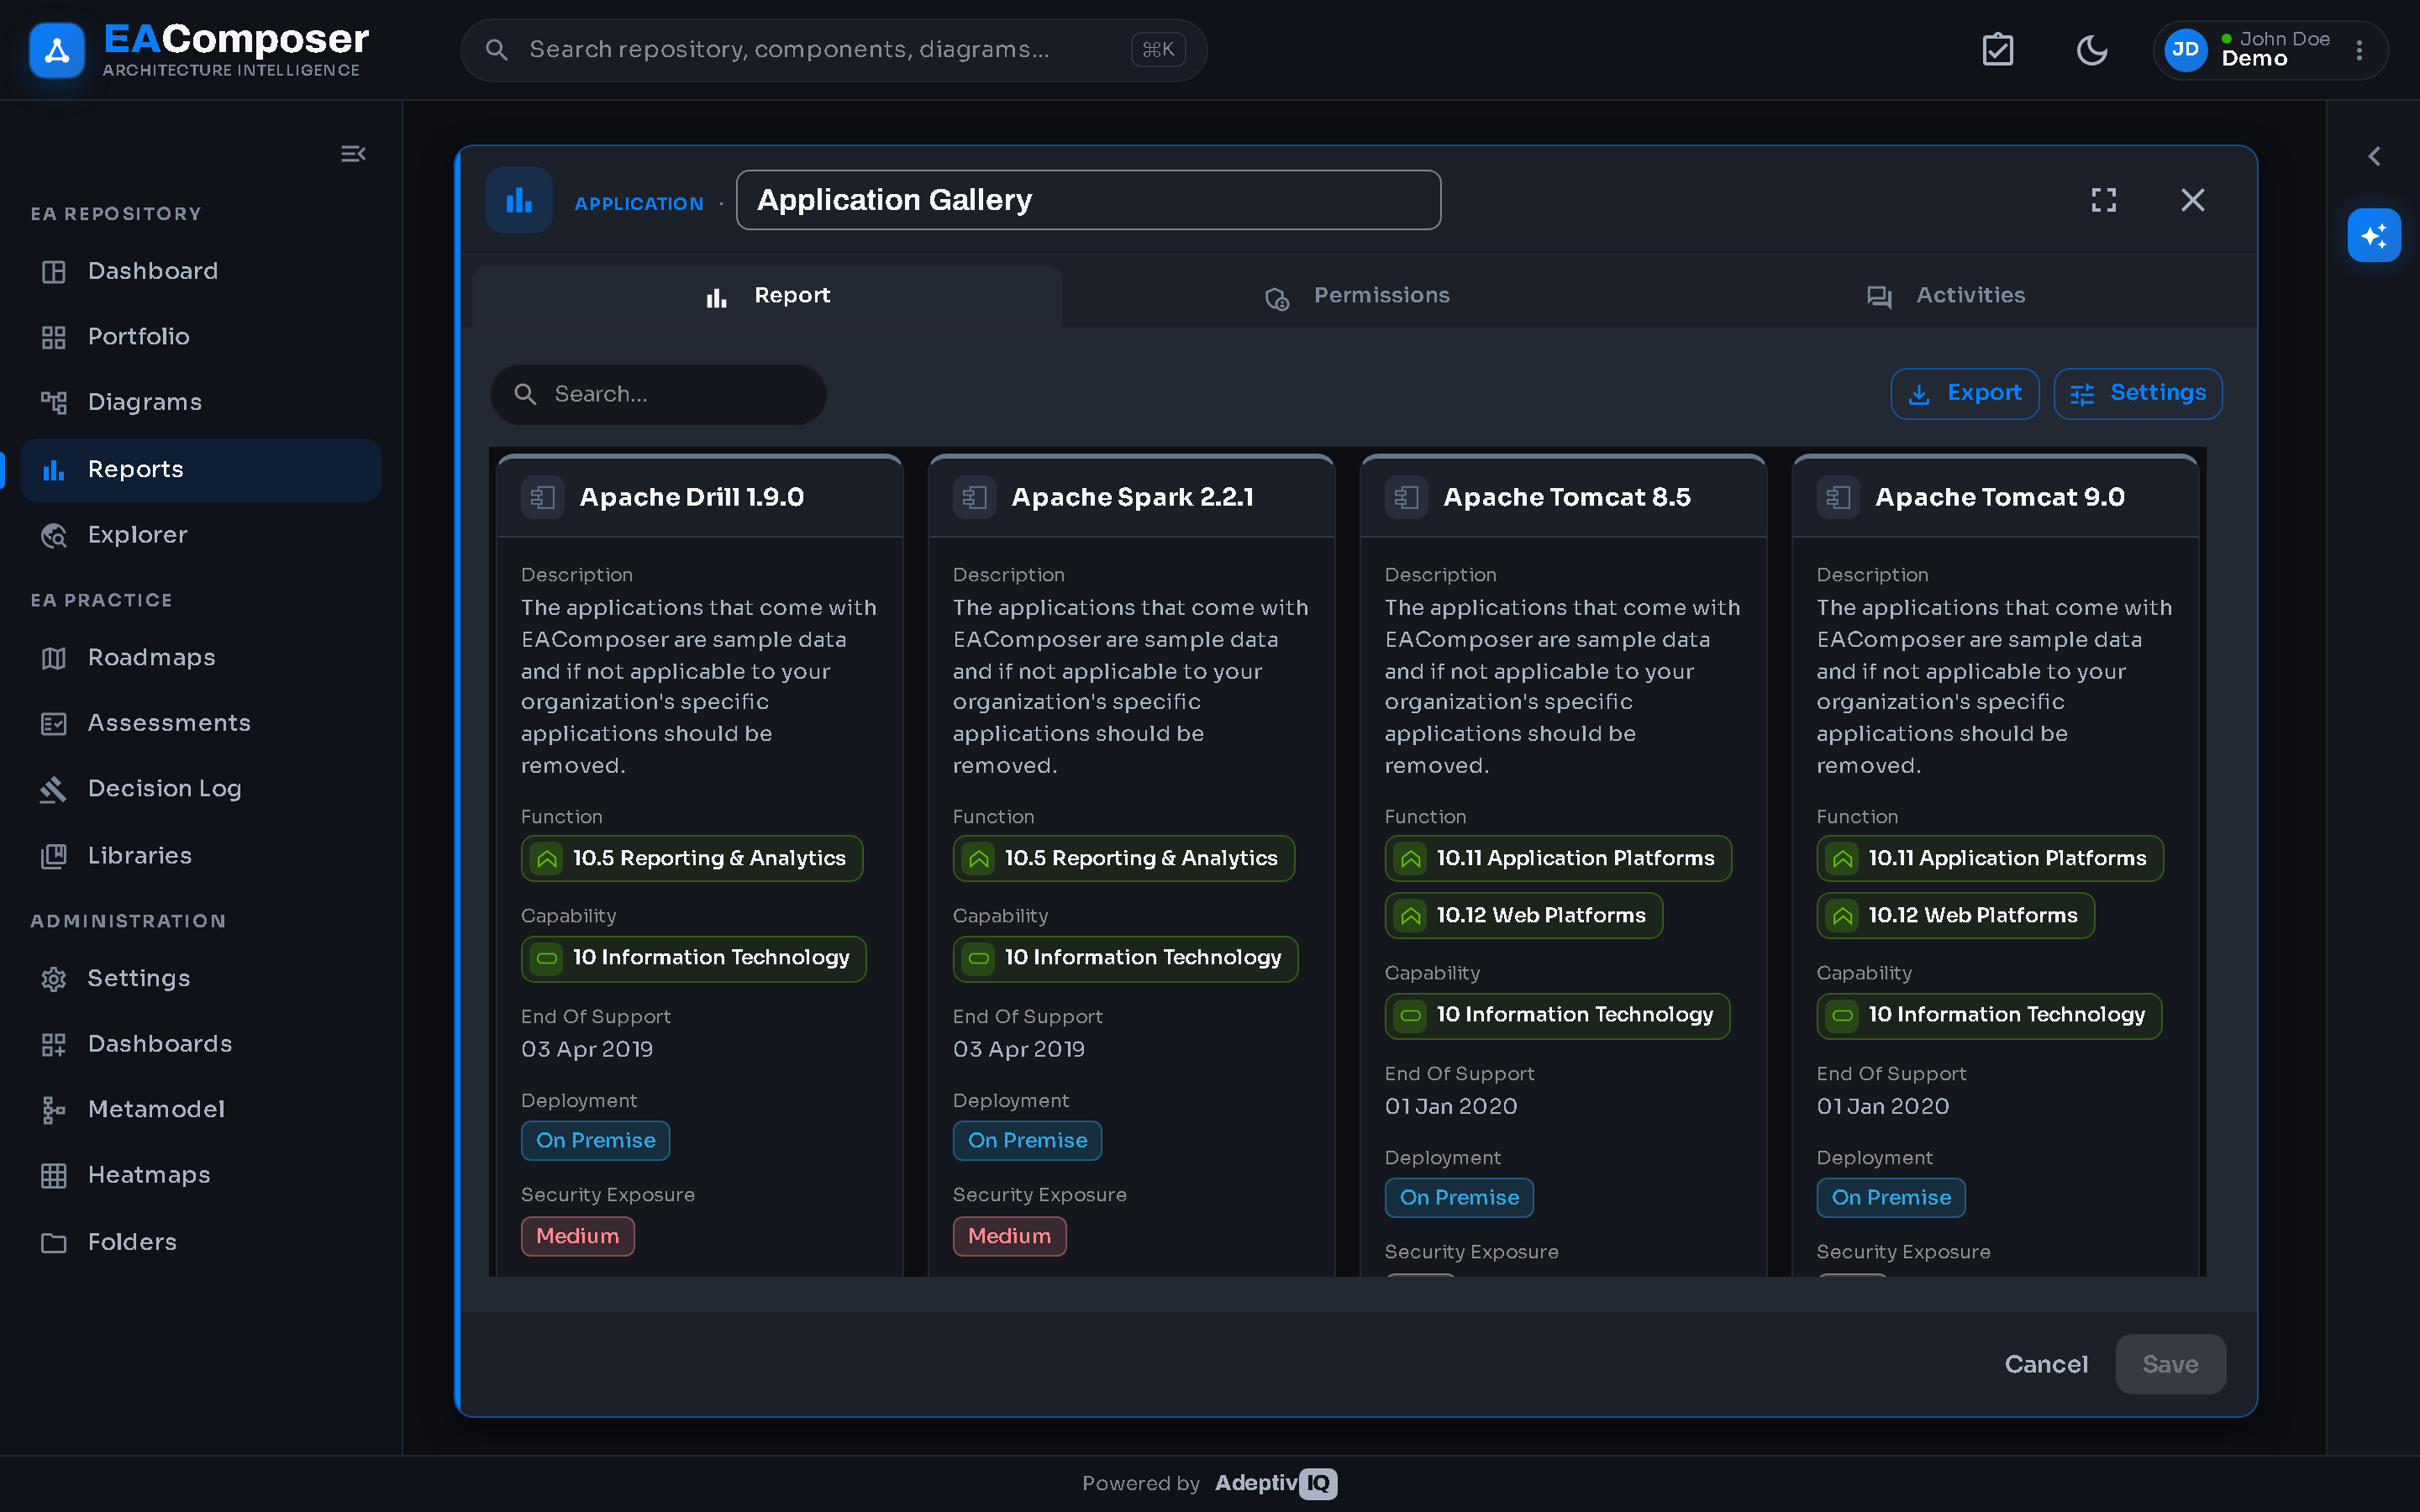Switch to the Report tab
The width and height of the screenshot is (2420, 1512).
tap(767, 296)
